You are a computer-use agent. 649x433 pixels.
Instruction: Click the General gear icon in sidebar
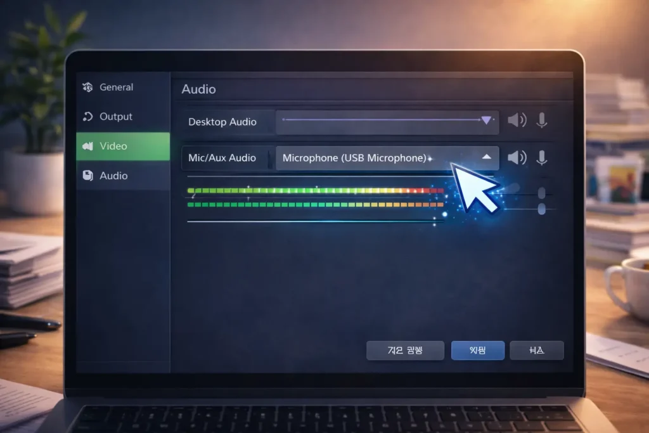87,87
